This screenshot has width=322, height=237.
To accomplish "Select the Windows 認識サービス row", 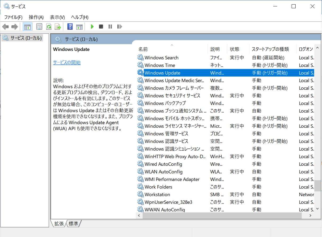I will click(x=226, y=141).
